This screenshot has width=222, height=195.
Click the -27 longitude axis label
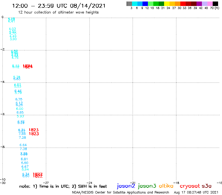(x=46, y=183)
